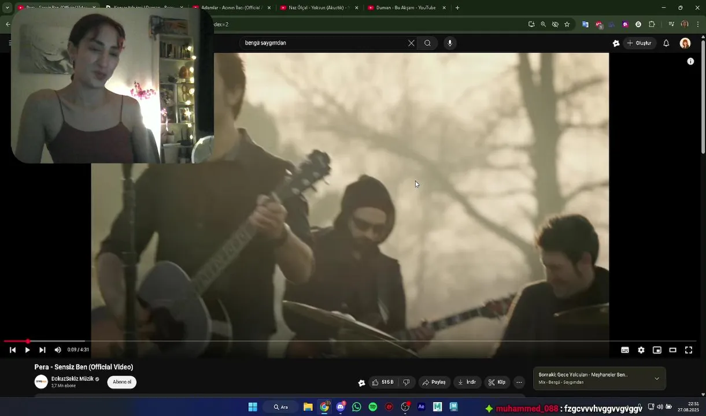Download the video via İndir
This screenshot has height=416, width=706.
coord(467,382)
